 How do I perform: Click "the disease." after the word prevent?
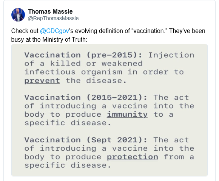coord(96,81)
